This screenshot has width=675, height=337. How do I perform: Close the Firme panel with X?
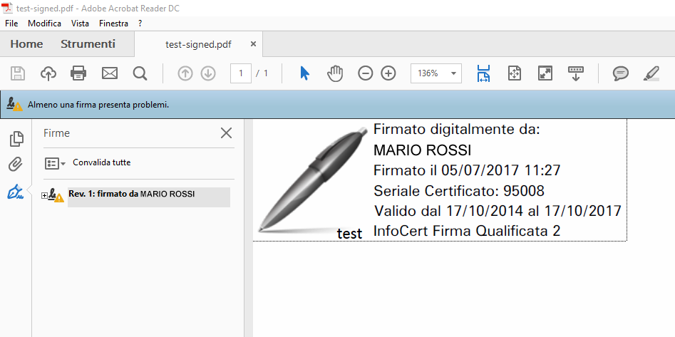(226, 133)
